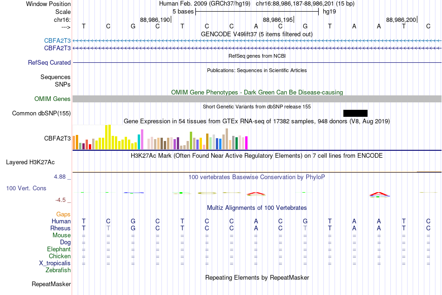
Task: Click the Mouse species label
Action: [x=62, y=235]
